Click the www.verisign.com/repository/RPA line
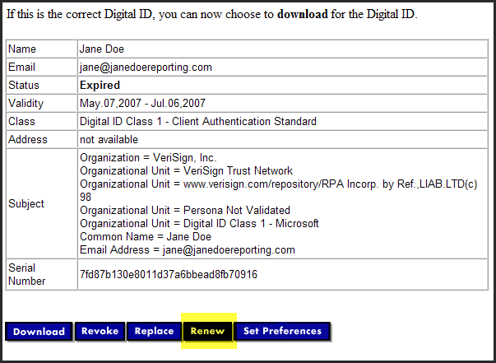496x363 pixels. pyautogui.click(x=279, y=190)
